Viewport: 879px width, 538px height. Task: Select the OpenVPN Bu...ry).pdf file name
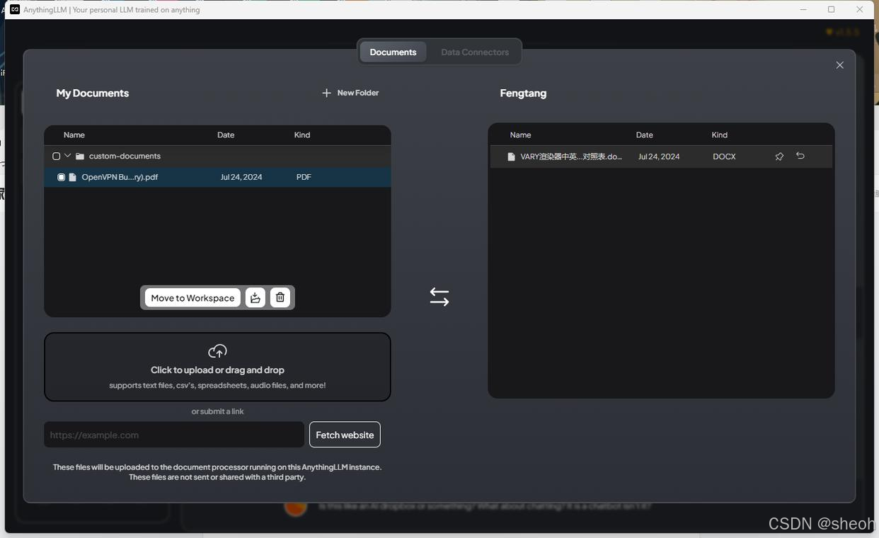[120, 177]
